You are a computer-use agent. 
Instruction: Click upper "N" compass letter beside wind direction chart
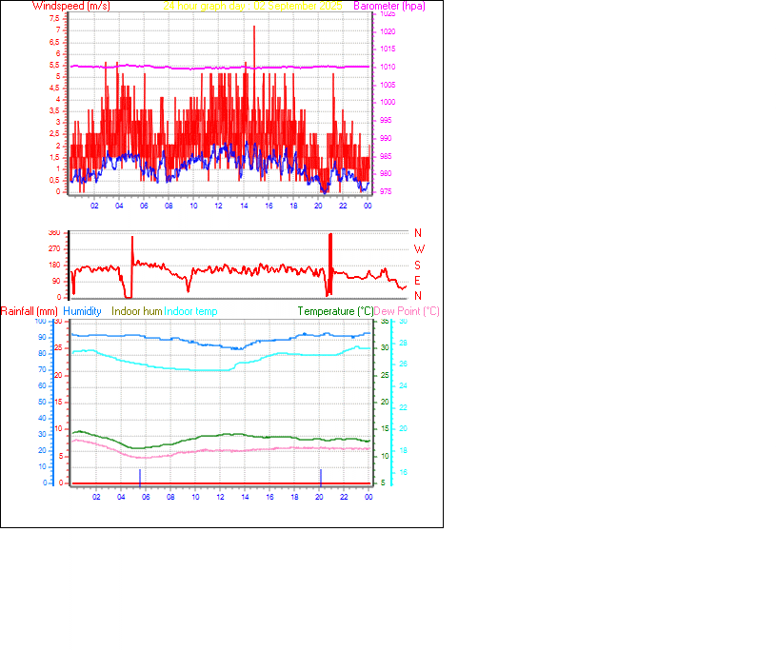(x=418, y=233)
